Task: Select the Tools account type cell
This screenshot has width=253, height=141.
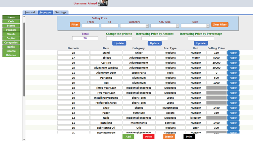Action: pyautogui.click(x=170, y=73)
